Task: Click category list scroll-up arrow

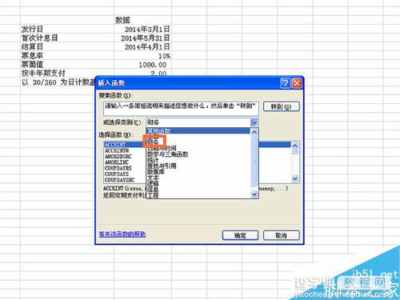Action: click(254, 132)
